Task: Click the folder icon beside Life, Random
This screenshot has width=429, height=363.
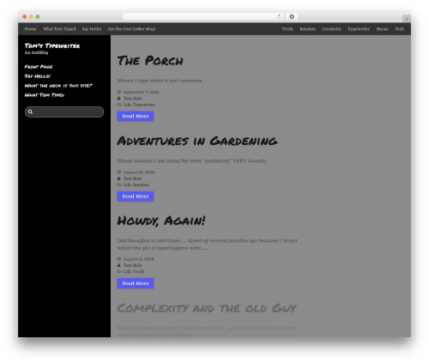Action: pos(119,185)
